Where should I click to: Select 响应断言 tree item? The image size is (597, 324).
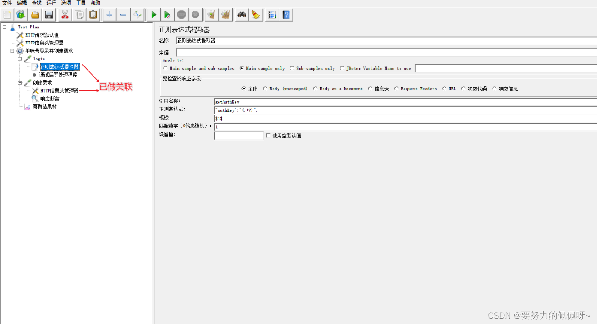coord(49,99)
